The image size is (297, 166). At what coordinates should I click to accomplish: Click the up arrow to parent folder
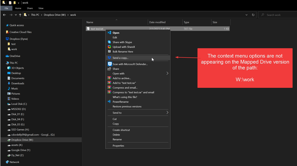[x=20, y=15]
